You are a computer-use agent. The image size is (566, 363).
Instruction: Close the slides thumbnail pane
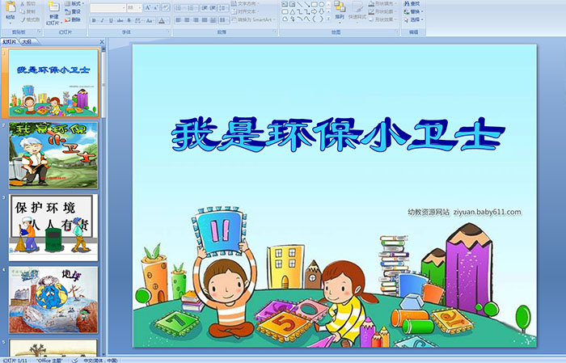(x=102, y=42)
